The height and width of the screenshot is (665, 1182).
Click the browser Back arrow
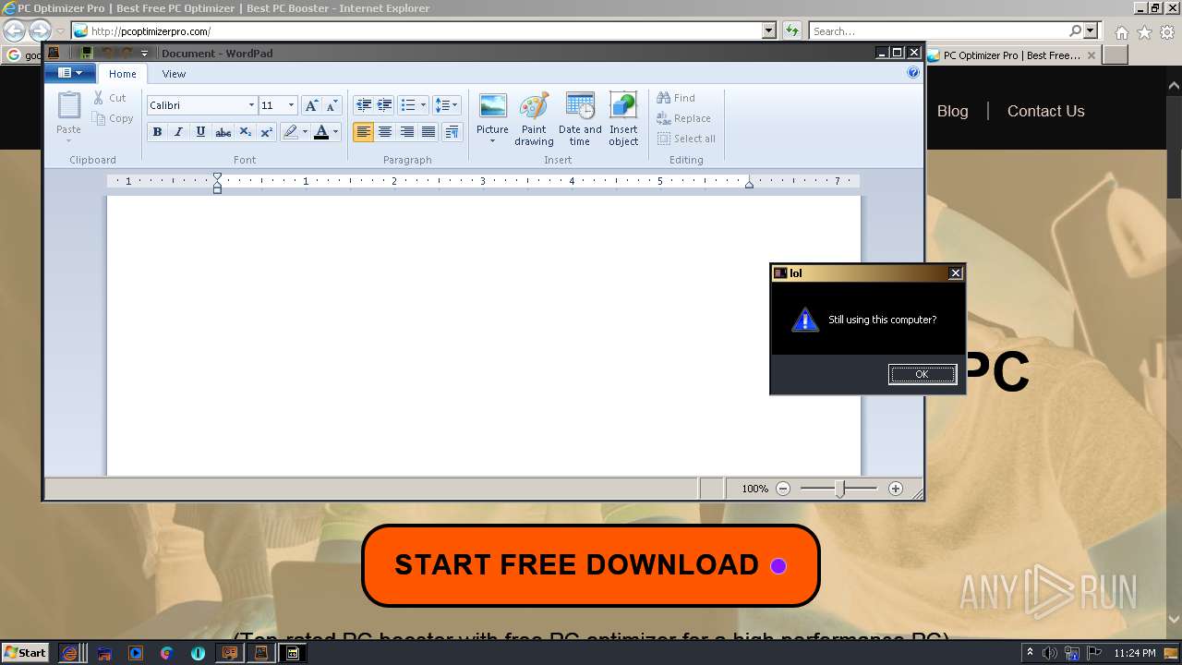[x=14, y=30]
